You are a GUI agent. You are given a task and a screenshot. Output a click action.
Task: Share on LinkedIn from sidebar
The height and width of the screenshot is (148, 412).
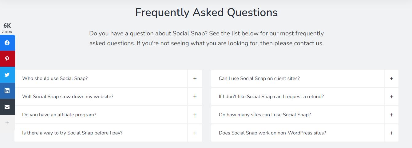[x=7, y=91]
